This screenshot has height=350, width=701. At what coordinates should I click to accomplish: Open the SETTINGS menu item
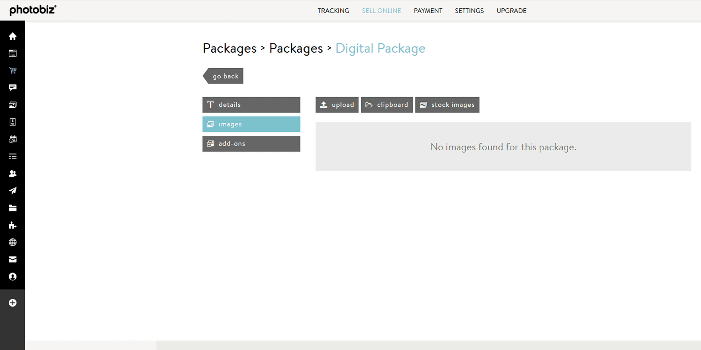[x=469, y=10]
